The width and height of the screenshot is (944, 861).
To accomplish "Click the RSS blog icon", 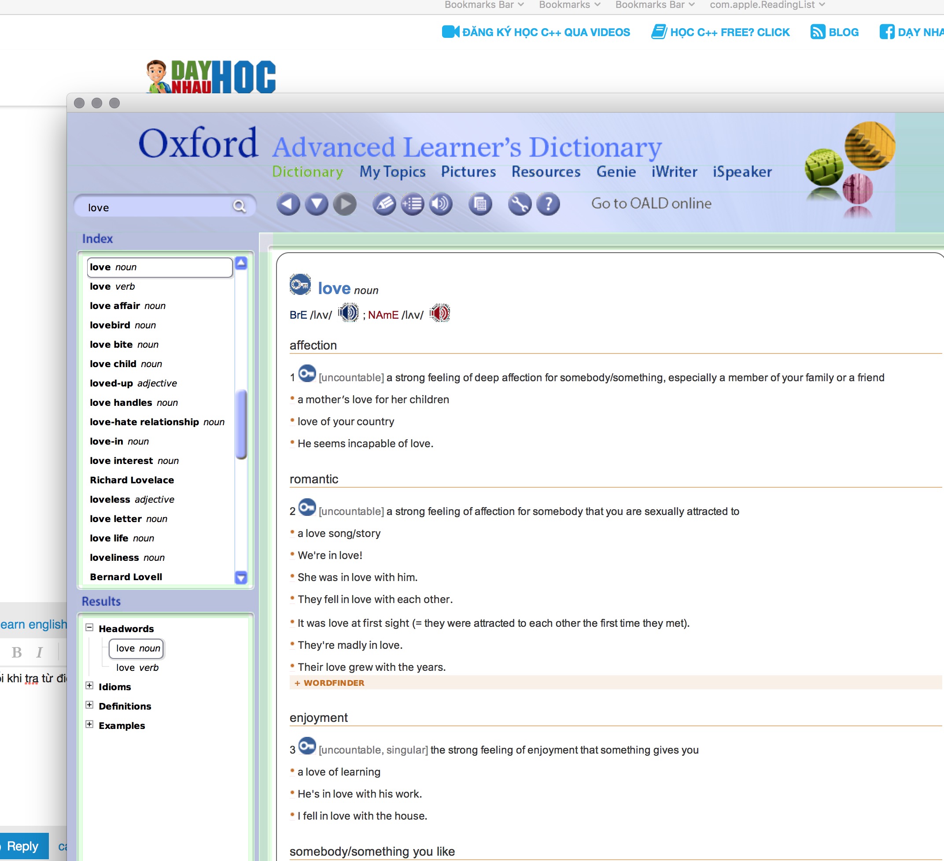I will point(818,32).
